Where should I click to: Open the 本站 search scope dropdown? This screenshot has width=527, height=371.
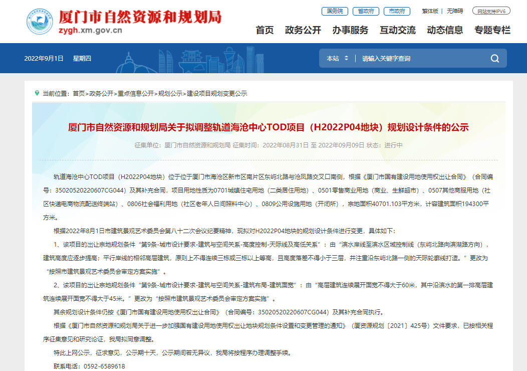coord(338,59)
